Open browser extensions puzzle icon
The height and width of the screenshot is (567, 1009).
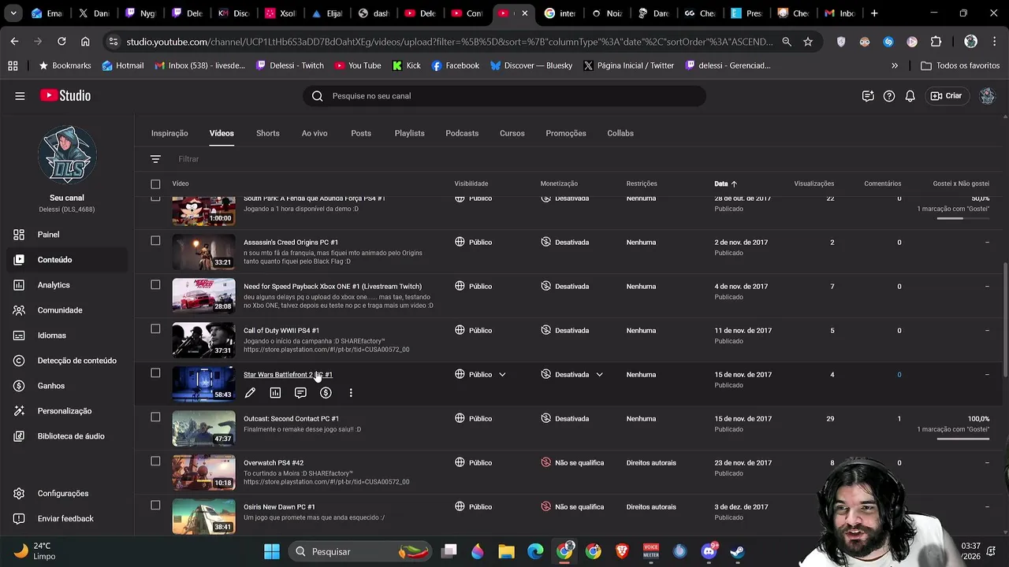coord(936,42)
